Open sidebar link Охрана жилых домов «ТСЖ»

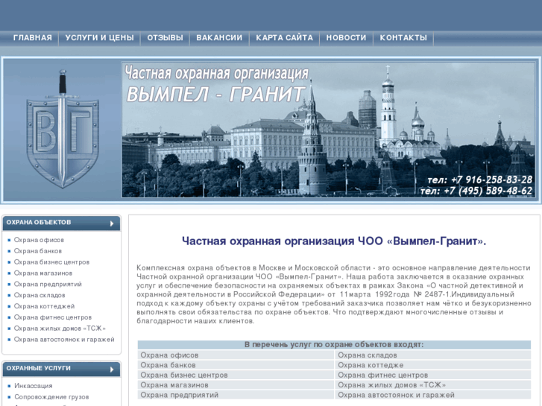[60, 329]
